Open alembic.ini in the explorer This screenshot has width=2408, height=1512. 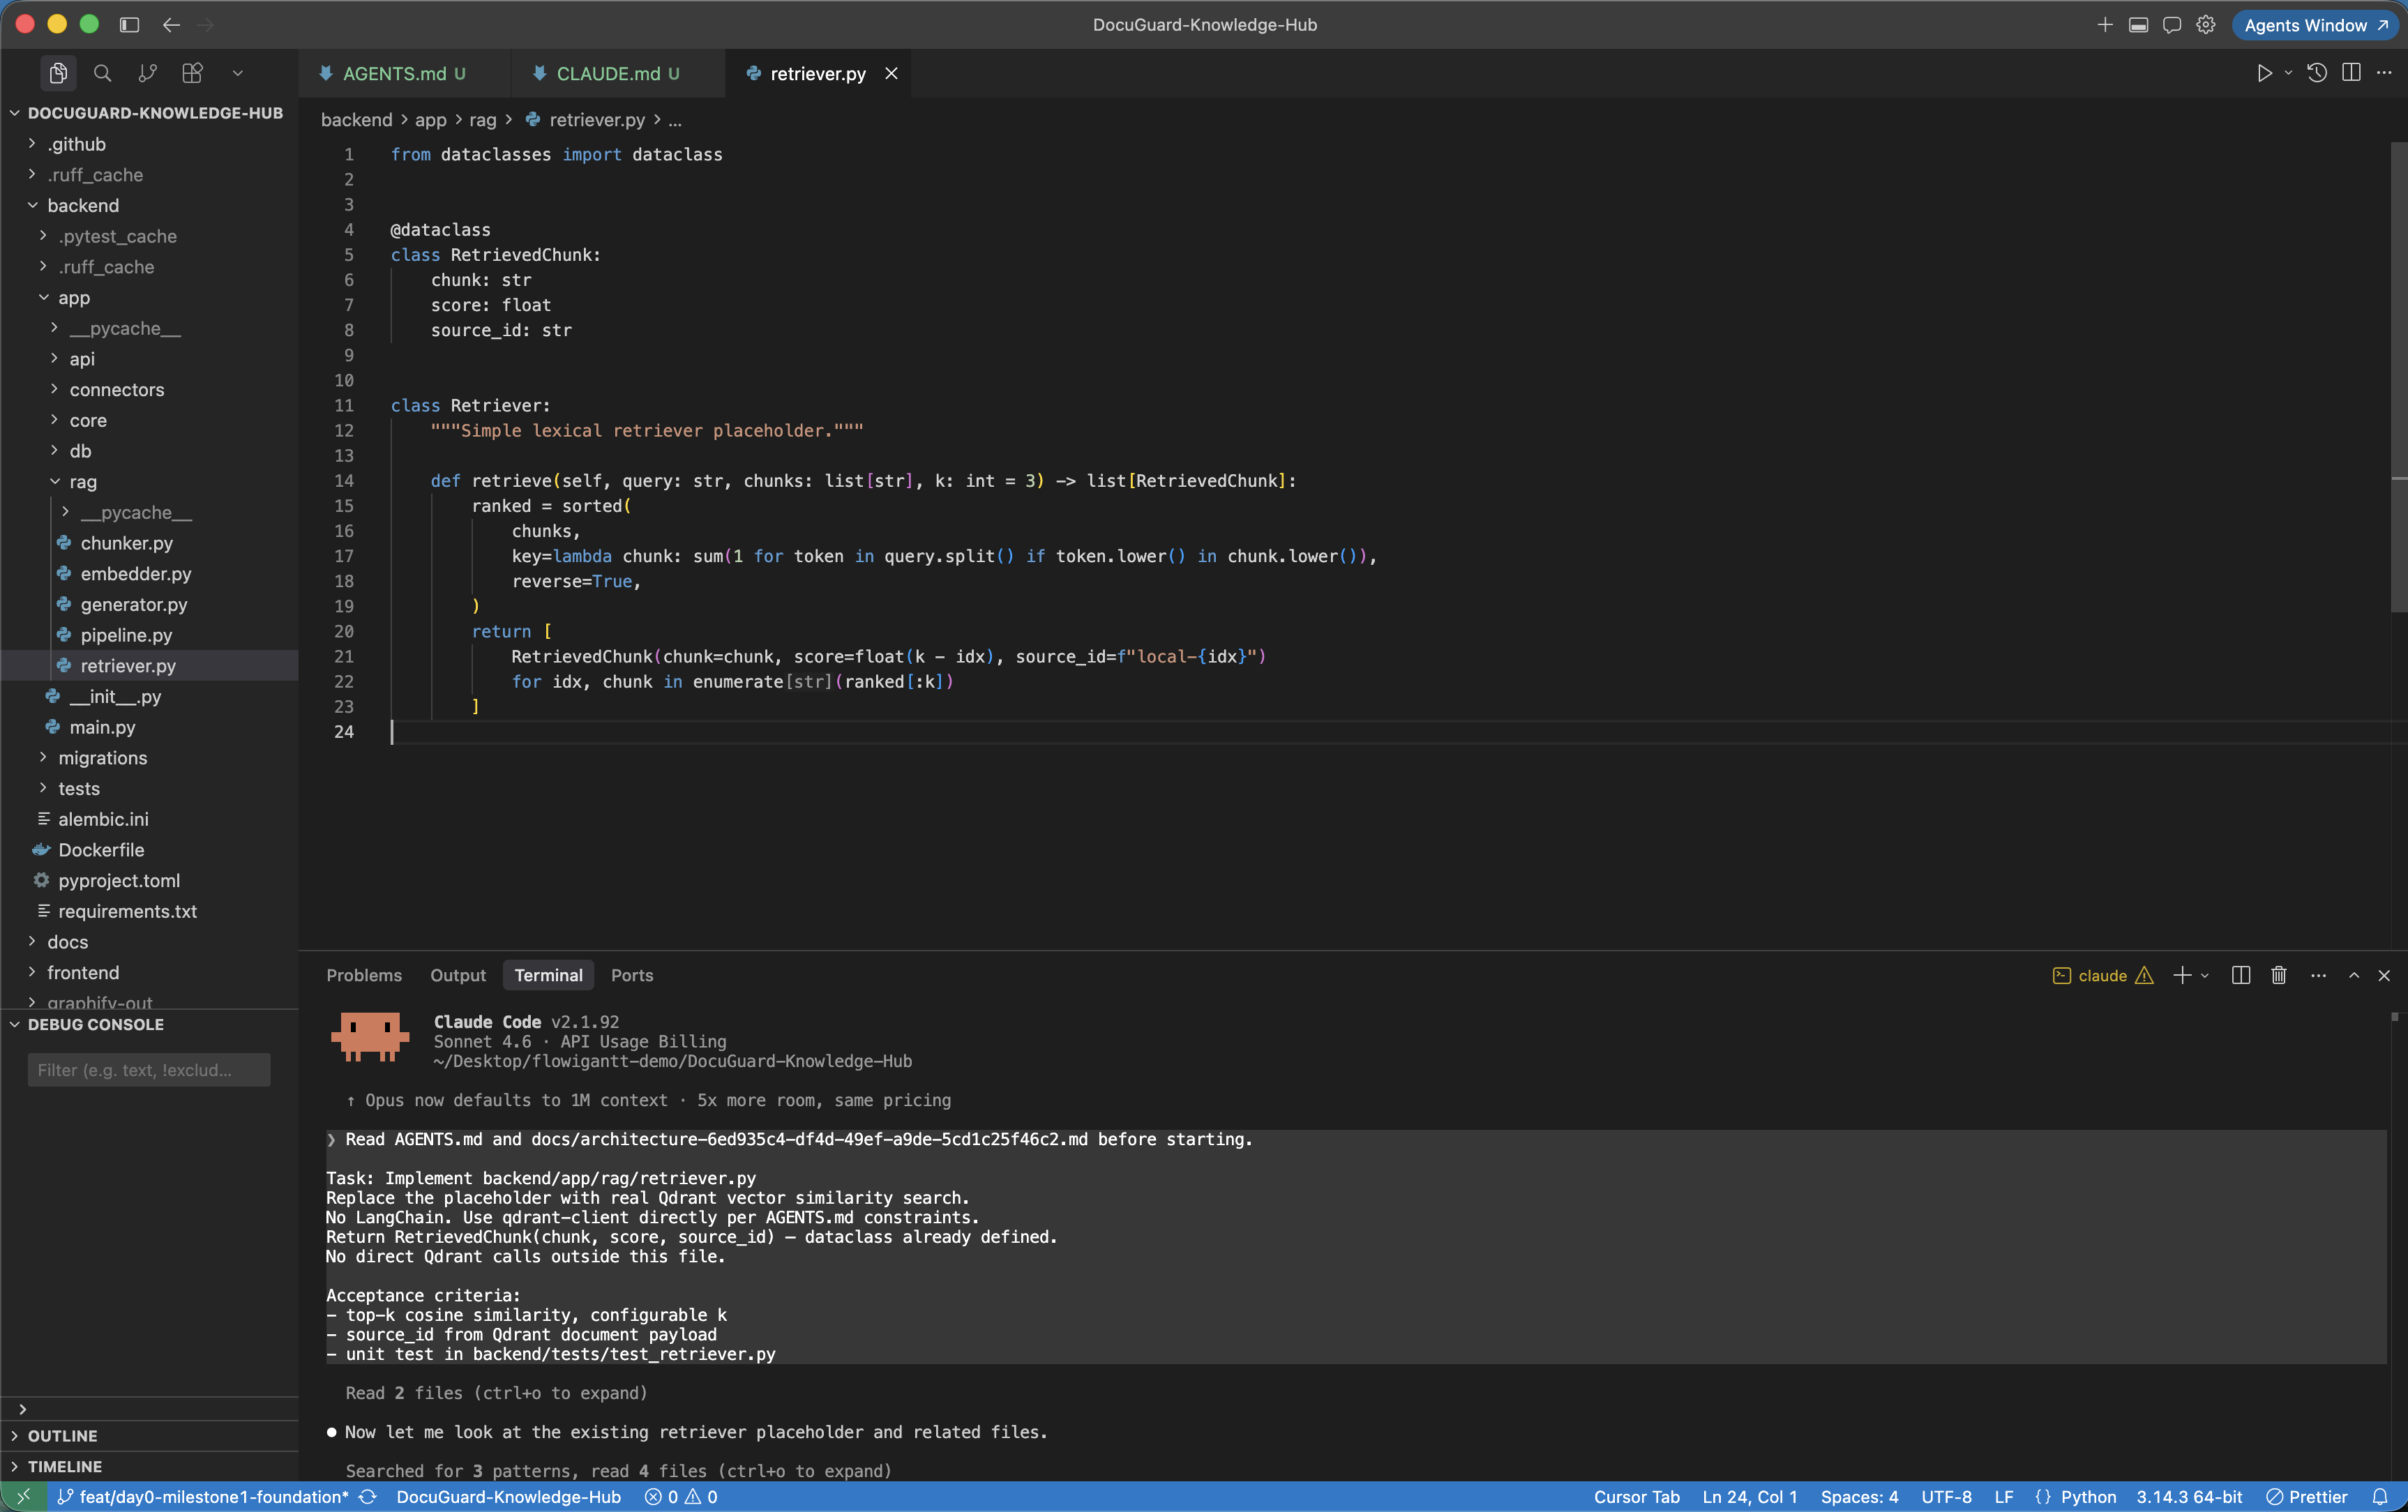tap(149, 819)
